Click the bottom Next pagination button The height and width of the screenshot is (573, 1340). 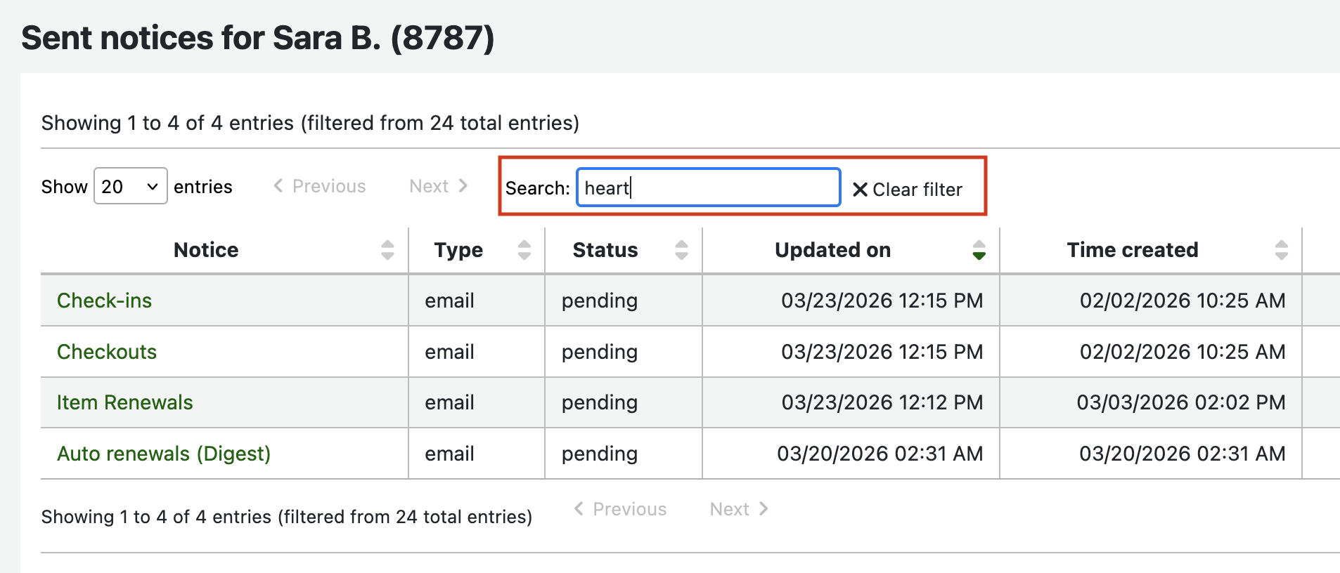pos(738,509)
